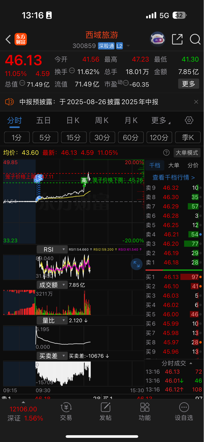The height and width of the screenshot is (442, 204).
Task: Tap the 西域旅游 stock title
Action: 102,35
